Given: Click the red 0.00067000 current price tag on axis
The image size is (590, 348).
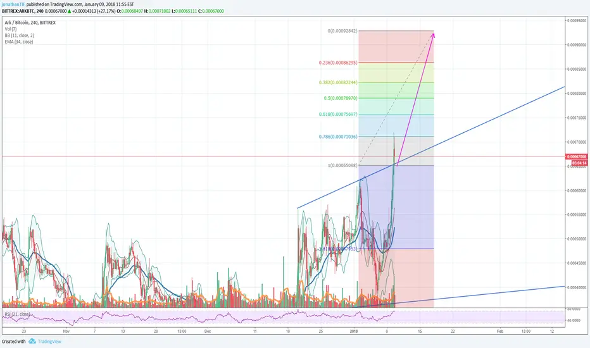Looking at the screenshot, I should [x=577, y=156].
